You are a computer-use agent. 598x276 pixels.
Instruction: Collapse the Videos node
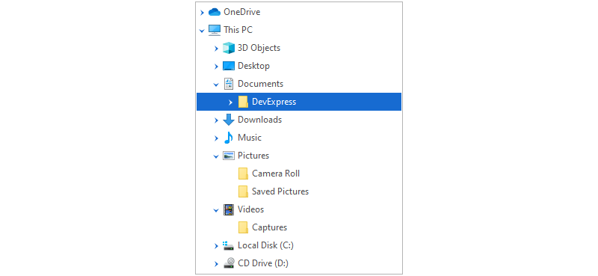point(216,210)
